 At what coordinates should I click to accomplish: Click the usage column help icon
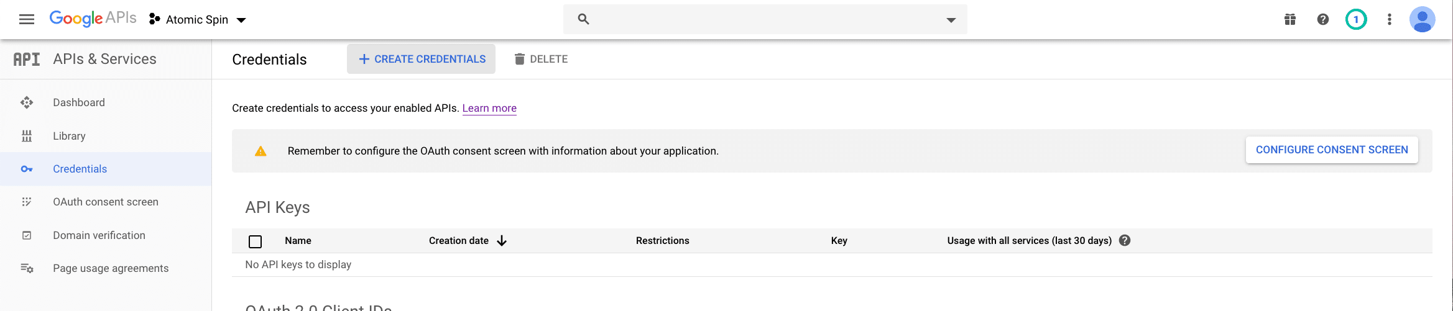[1125, 240]
